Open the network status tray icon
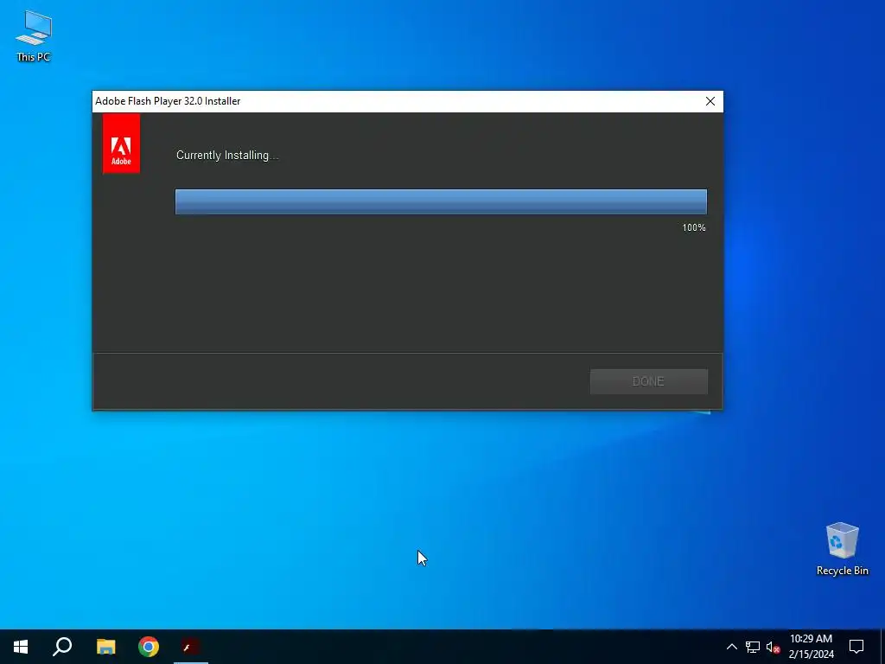Image resolution: width=885 pixels, height=664 pixels. point(753,647)
